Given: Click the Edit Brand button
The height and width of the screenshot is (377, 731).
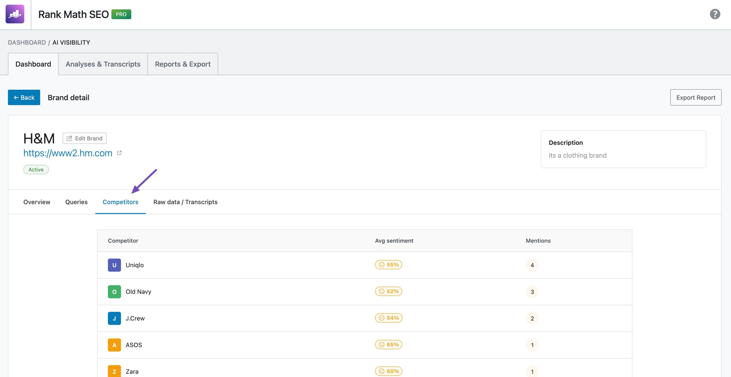Looking at the screenshot, I should point(85,138).
